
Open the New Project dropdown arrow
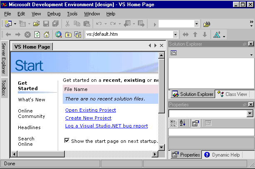(x=15, y=24)
